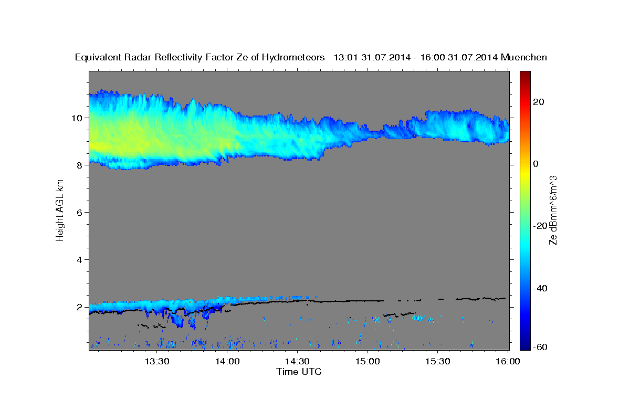Click the height tick label 10
The width and height of the screenshot is (630, 420).
(78, 118)
